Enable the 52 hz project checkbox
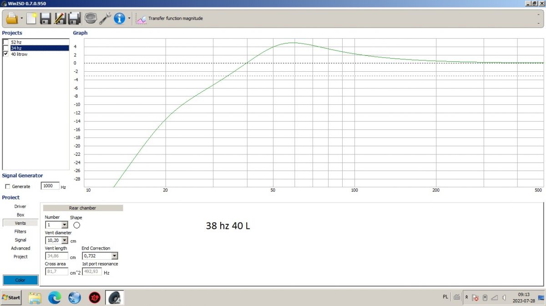The height and width of the screenshot is (306, 546). [6, 42]
